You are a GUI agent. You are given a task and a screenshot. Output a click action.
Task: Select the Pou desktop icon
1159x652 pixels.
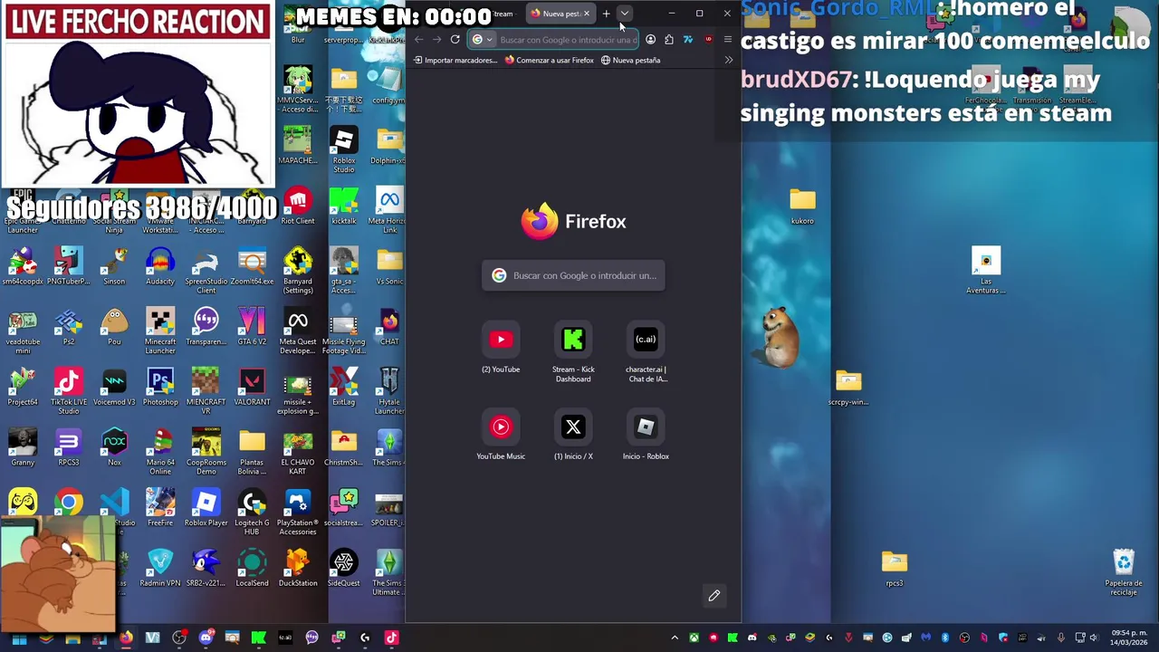coord(114,326)
